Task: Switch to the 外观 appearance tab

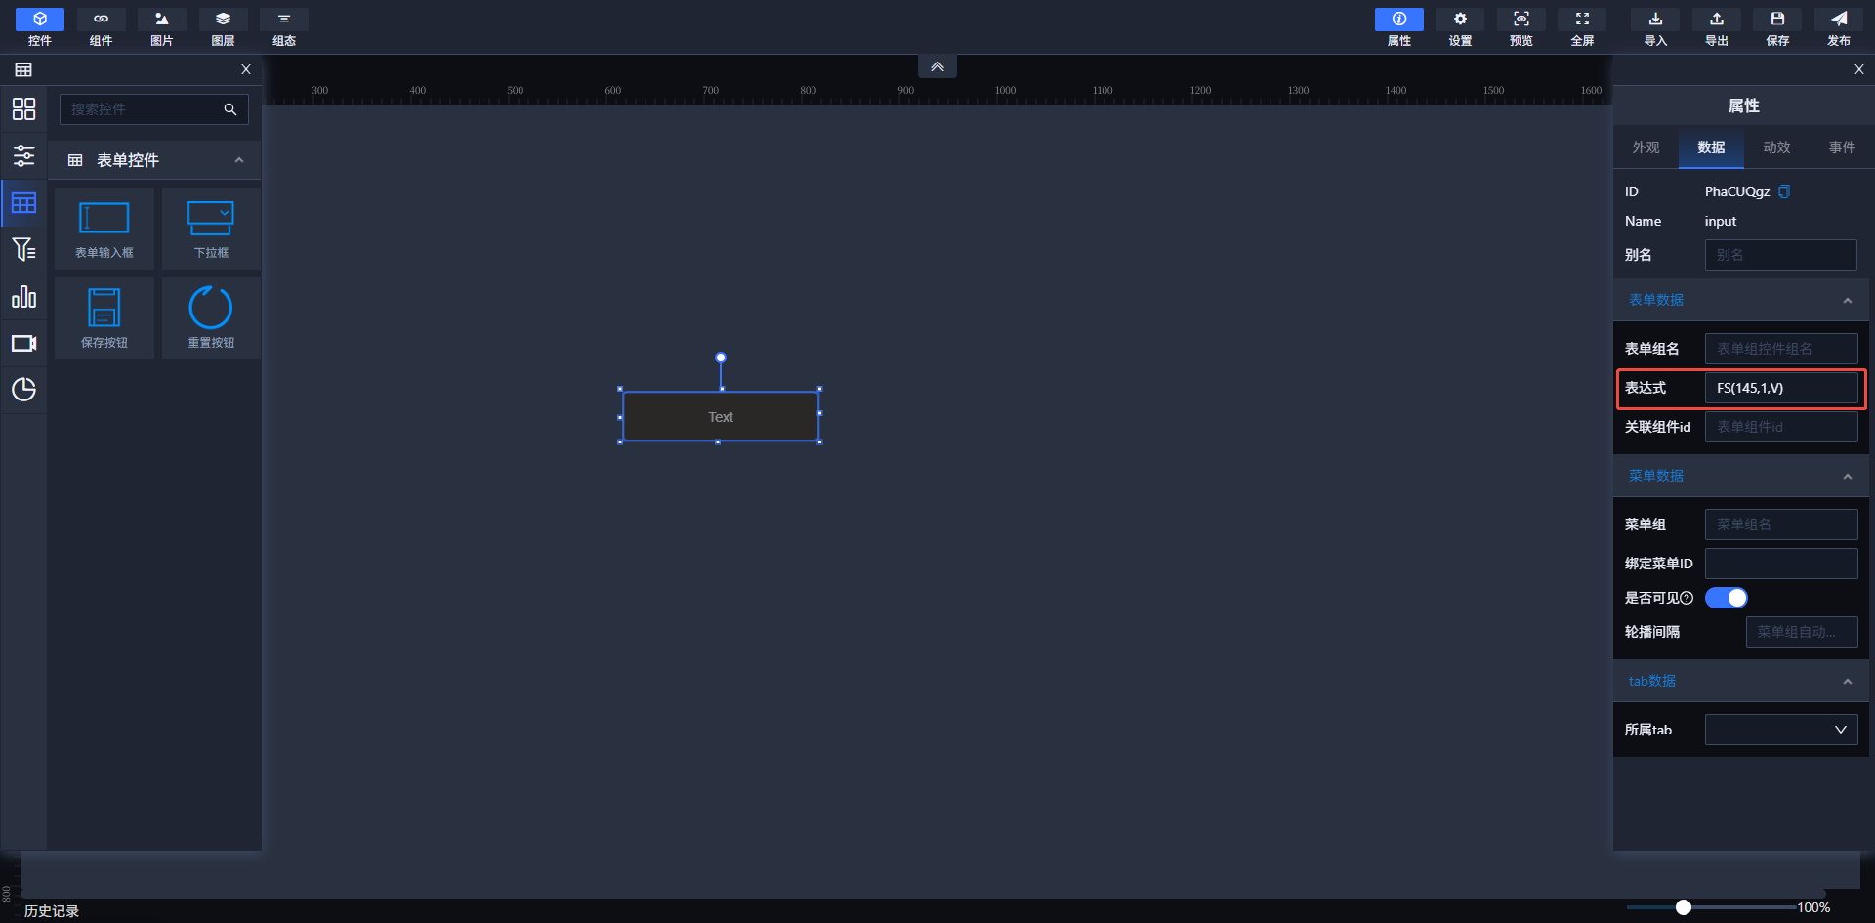Action: pos(1646,147)
